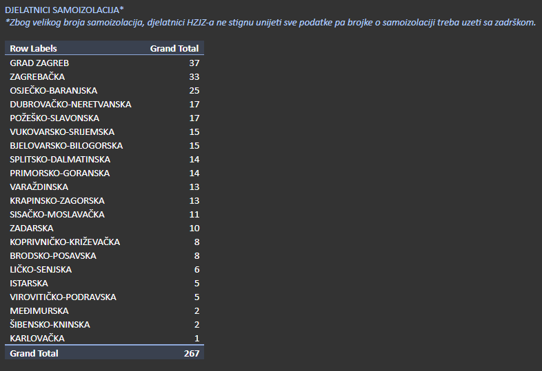The width and height of the screenshot is (542, 371).
Task: Click the Grand Total column header
Action: coord(174,49)
